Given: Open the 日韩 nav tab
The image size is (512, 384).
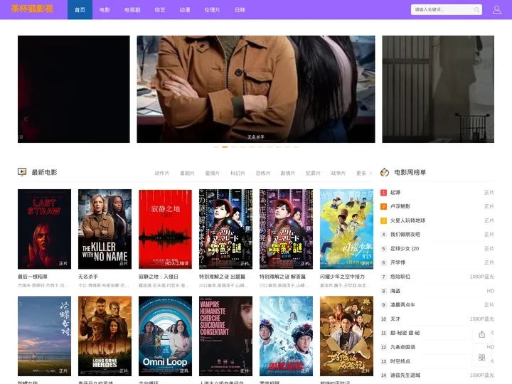Looking at the screenshot, I should [240, 10].
